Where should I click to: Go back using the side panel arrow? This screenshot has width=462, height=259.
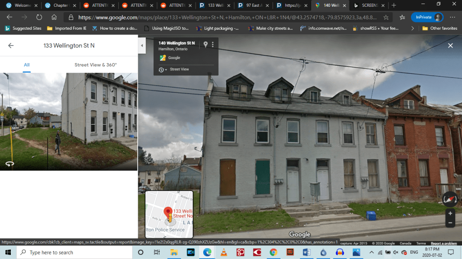[x=11, y=45]
